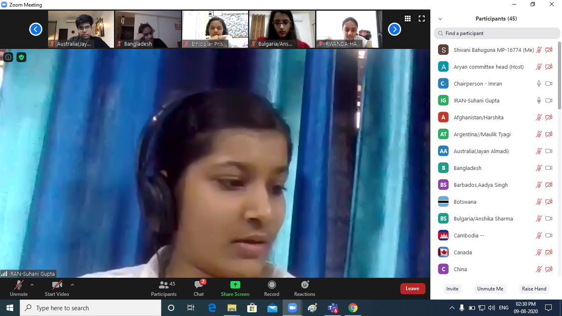Open the gallery view grid icon
562x316 pixels.
(408, 19)
